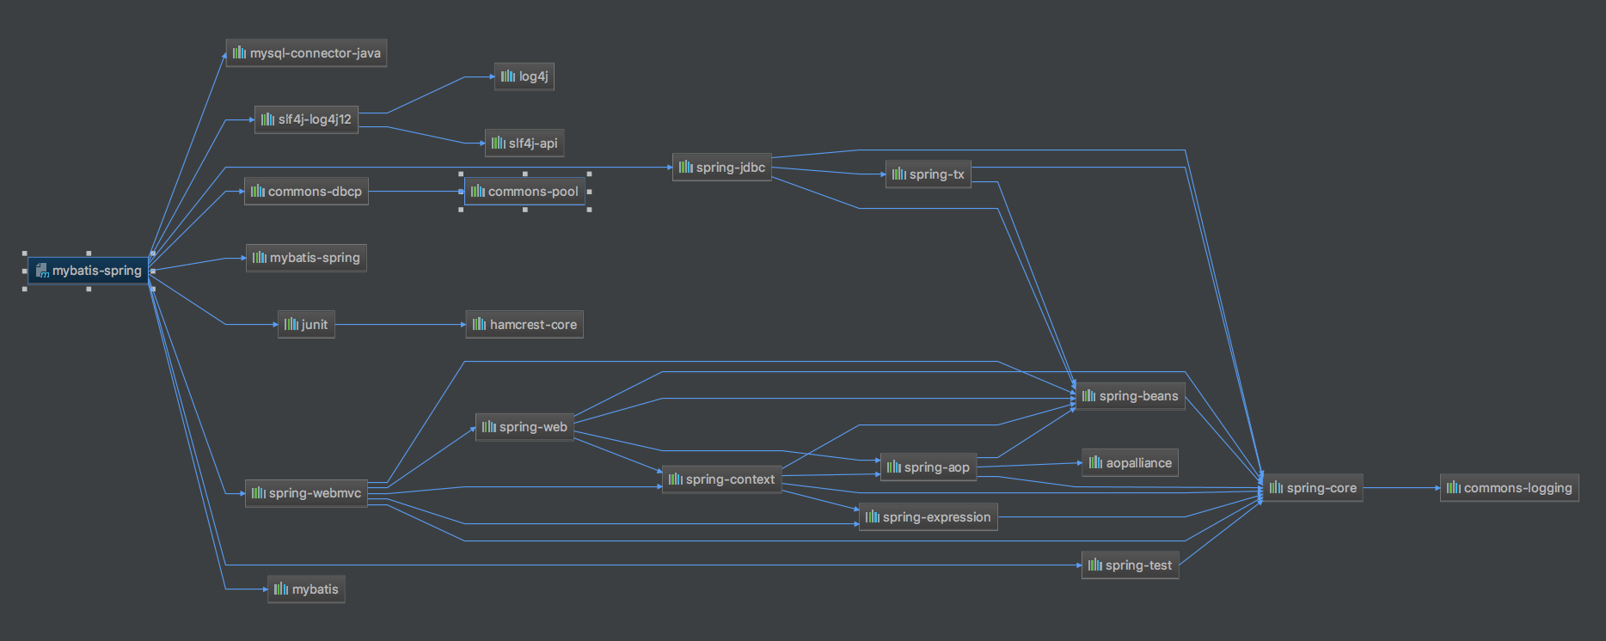Select the spring-core node
The image size is (1606, 641).
tap(1313, 488)
